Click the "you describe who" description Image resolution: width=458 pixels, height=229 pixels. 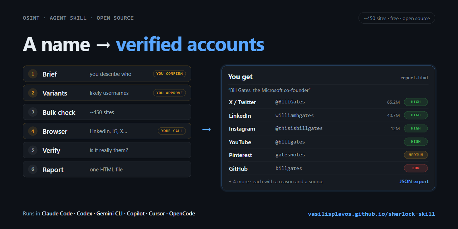tap(111, 74)
